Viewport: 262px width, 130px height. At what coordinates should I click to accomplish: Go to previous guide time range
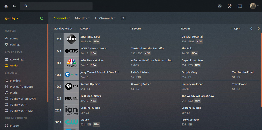click(x=251, y=28)
